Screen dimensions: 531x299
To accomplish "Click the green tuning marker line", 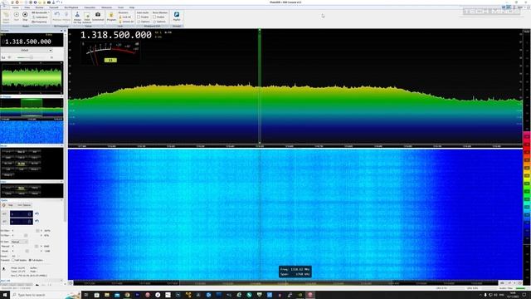I will [x=260, y=86].
